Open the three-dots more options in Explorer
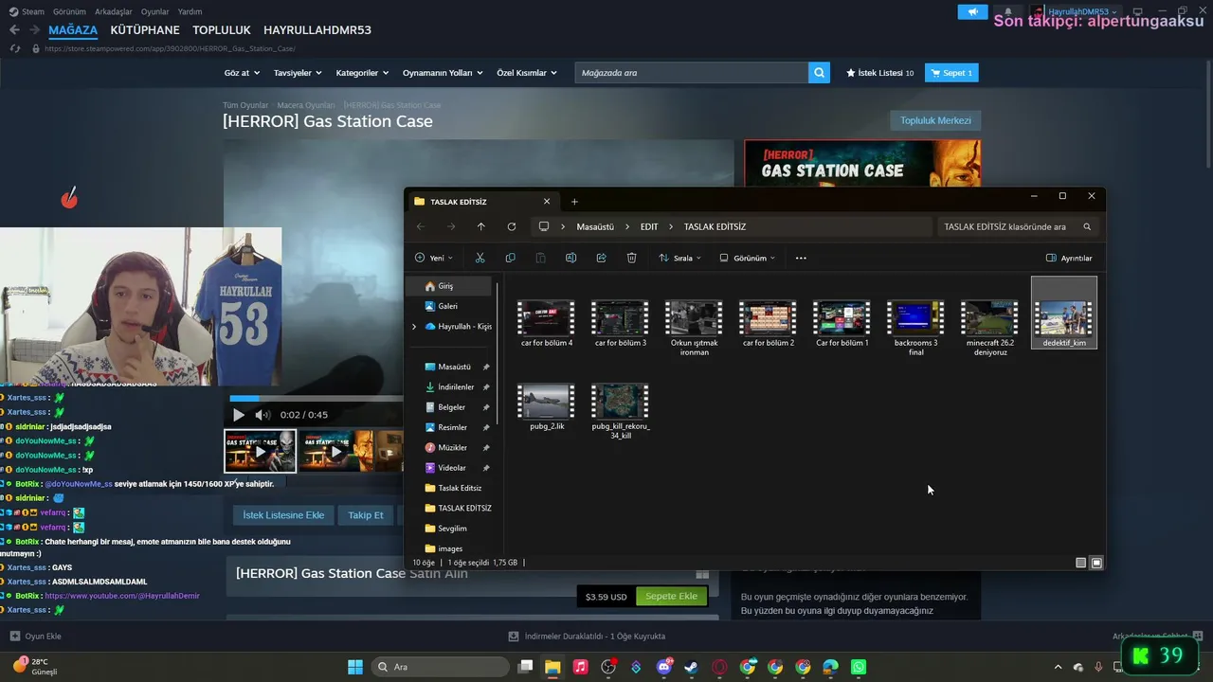The width and height of the screenshot is (1213, 682). pyautogui.click(x=801, y=258)
